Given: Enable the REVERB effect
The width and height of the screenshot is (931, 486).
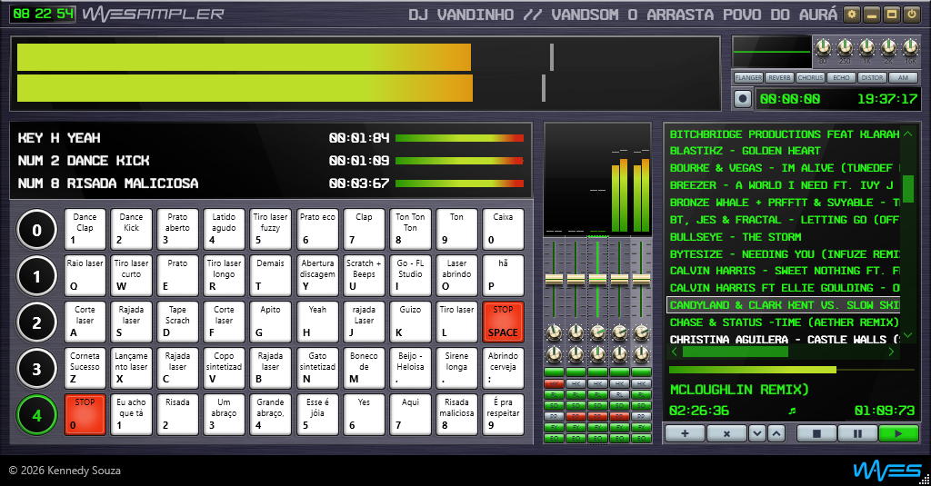Looking at the screenshot, I should (x=779, y=78).
